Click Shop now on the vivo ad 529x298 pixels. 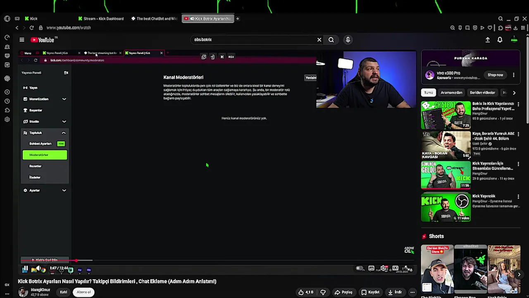tap(495, 75)
